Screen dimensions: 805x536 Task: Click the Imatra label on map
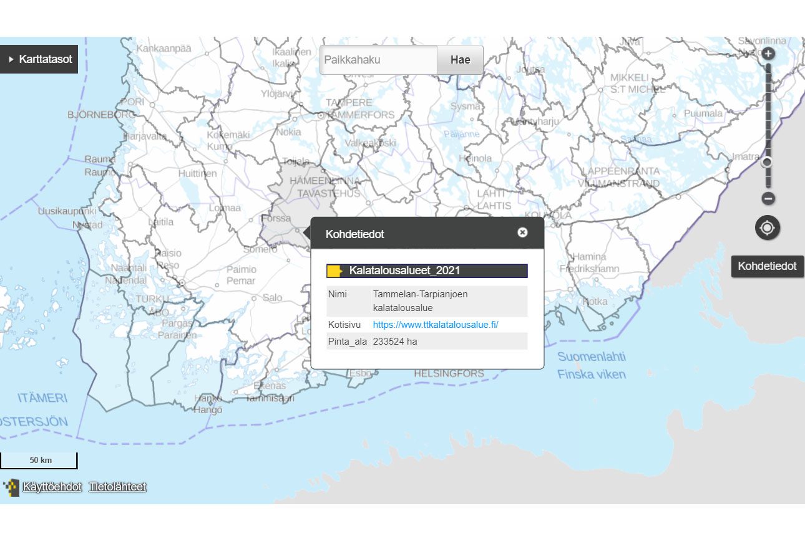click(x=745, y=157)
